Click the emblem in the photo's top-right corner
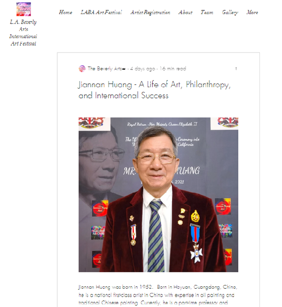 pyautogui.click(x=228, y=122)
